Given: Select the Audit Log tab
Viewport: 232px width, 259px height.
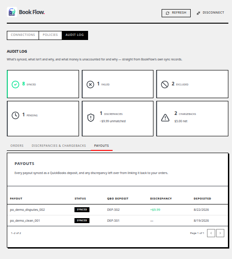Looking at the screenshot, I should [x=74, y=35].
